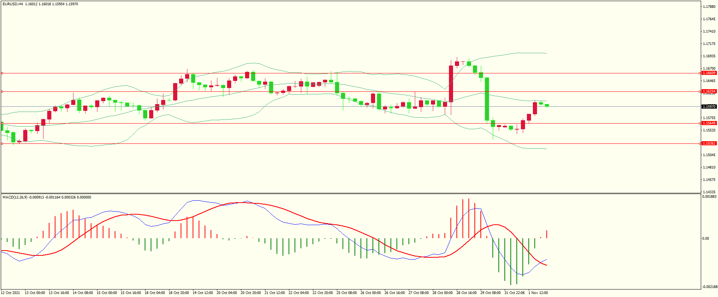Click the 22 Oct 20:00 time label
This screenshot has height=297, width=718.
pyautogui.click(x=323, y=293)
